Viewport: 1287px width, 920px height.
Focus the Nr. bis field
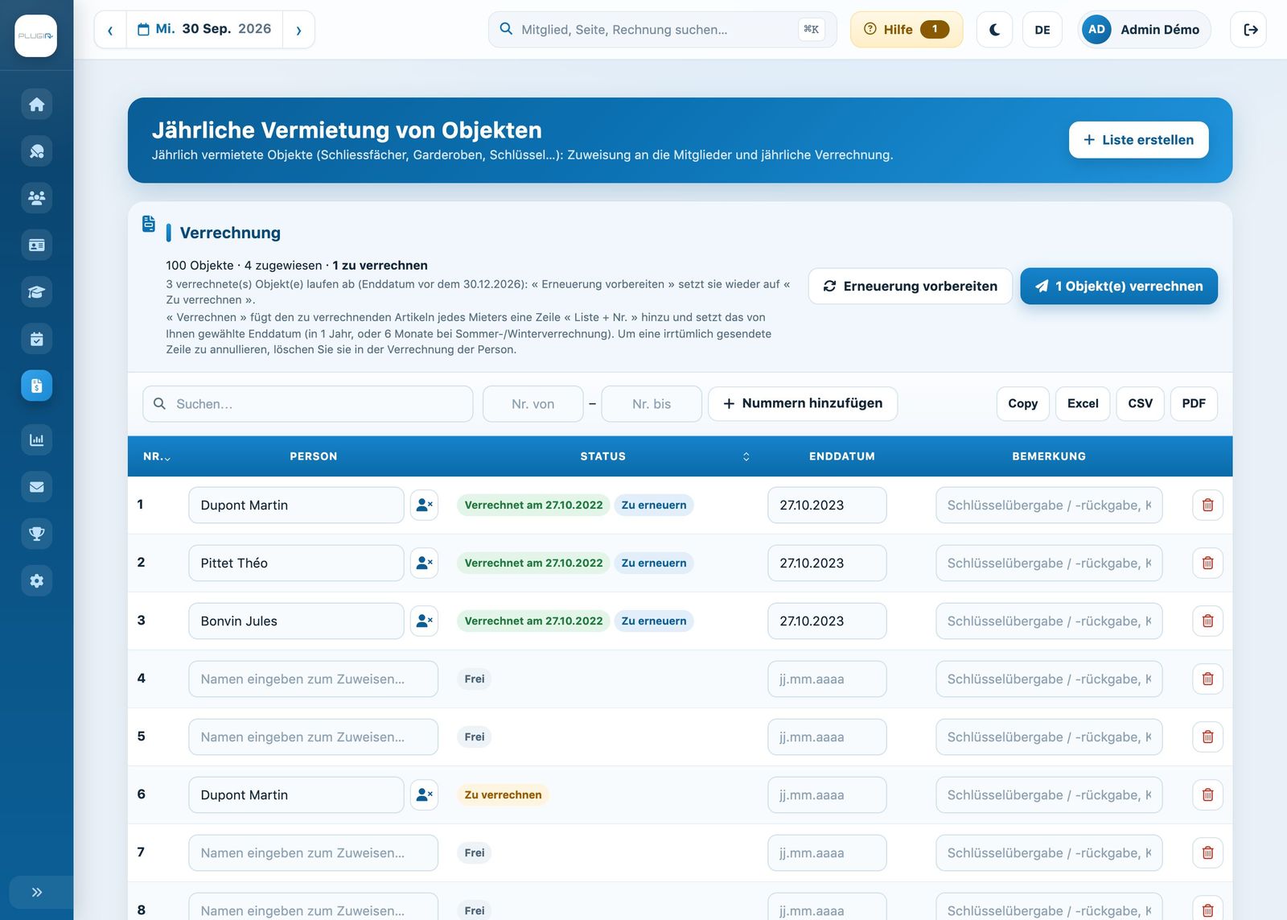tap(652, 404)
